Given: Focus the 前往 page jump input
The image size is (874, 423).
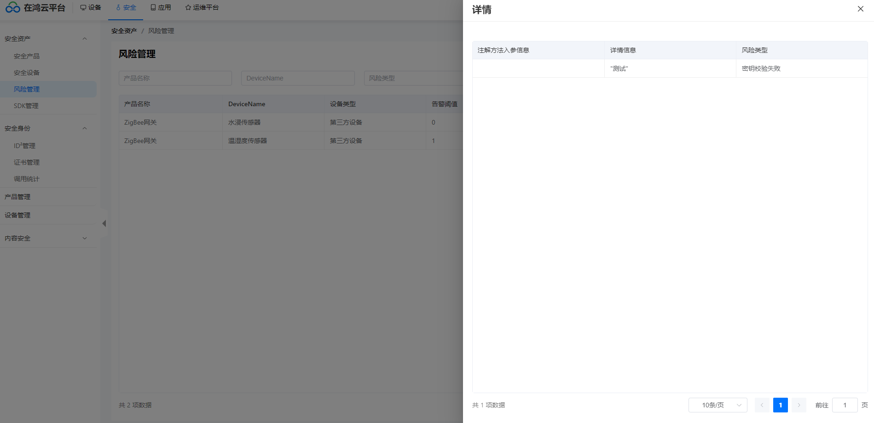Looking at the screenshot, I should 845,405.
